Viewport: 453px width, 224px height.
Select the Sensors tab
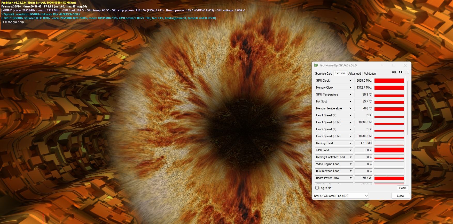point(340,73)
